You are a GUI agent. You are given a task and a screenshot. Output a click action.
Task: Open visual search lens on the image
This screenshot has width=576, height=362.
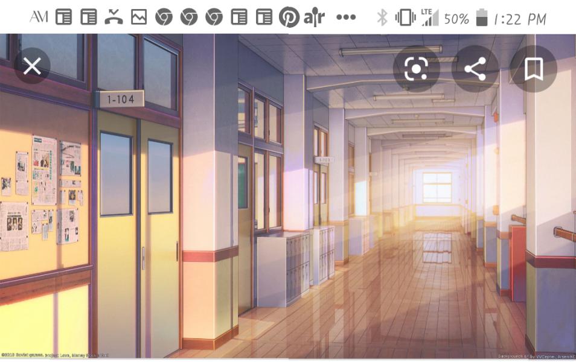[x=416, y=69]
